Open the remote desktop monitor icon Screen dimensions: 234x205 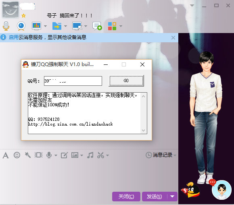[77, 26]
